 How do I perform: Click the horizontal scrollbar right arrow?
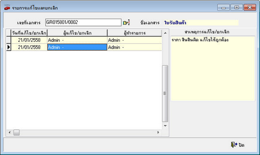(158, 132)
